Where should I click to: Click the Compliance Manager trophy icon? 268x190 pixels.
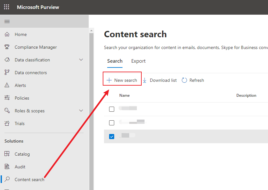tap(7, 47)
